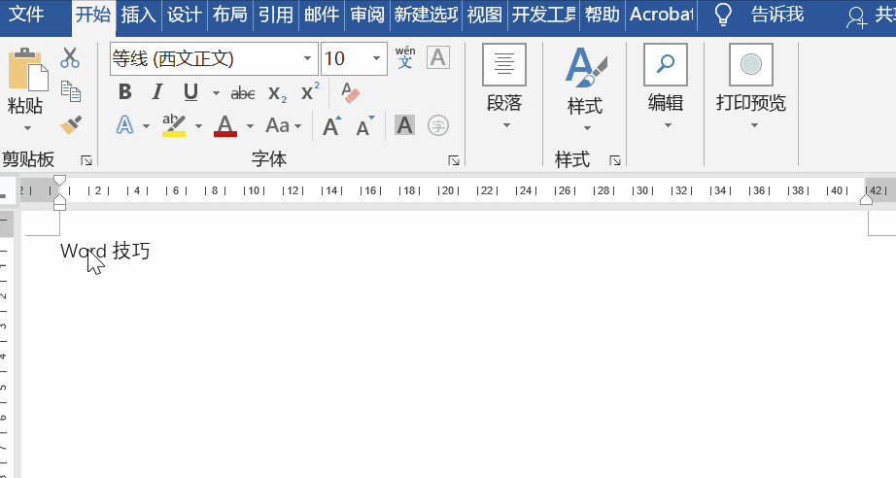896x478 pixels.
Task: Click the Copy icon
Action: point(71,91)
